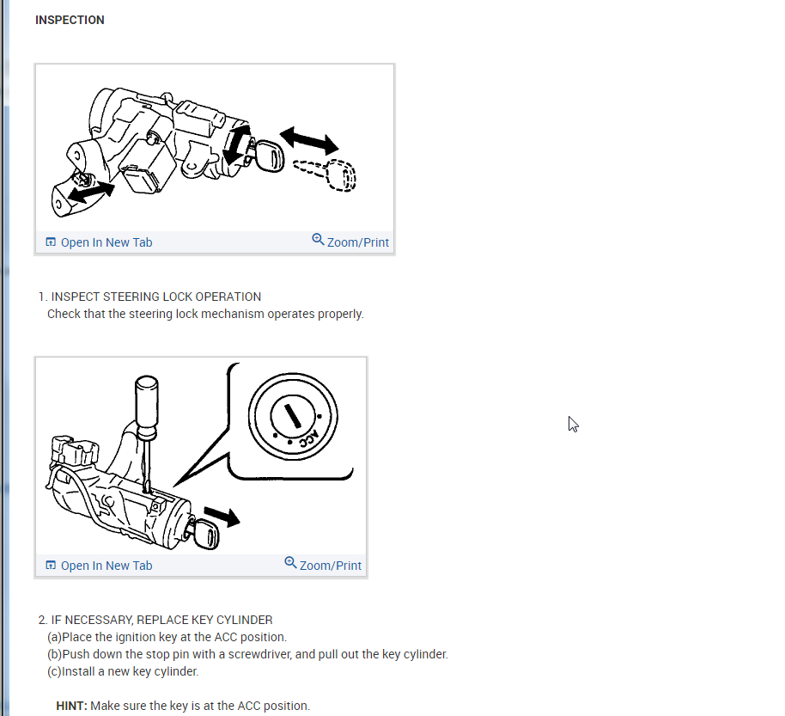Image resolution: width=785 pixels, height=716 pixels.
Task: Click the blue vertical scroll strip at left edge
Action: (6, 358)
